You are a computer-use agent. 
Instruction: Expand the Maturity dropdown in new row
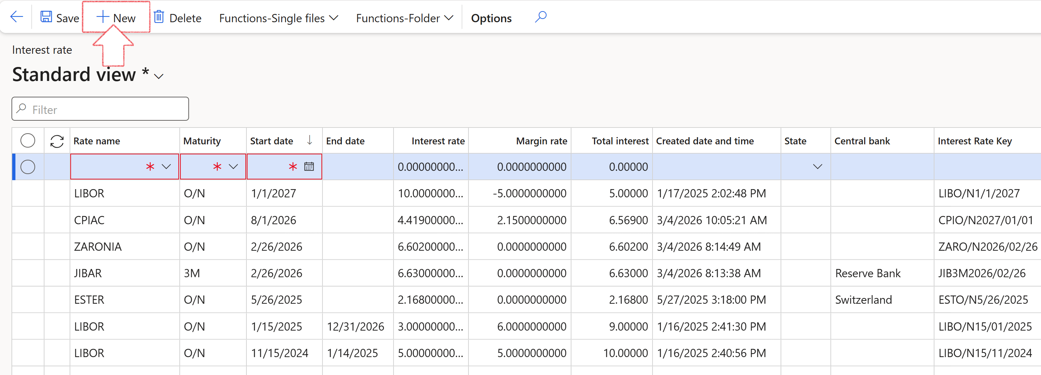[233, 166]
